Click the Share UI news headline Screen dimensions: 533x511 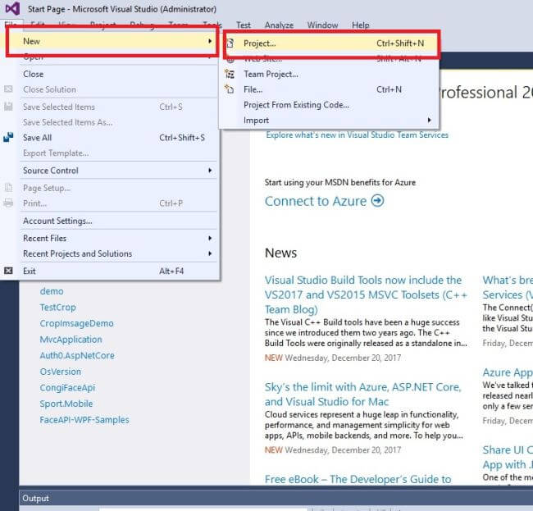coord(508,457)
